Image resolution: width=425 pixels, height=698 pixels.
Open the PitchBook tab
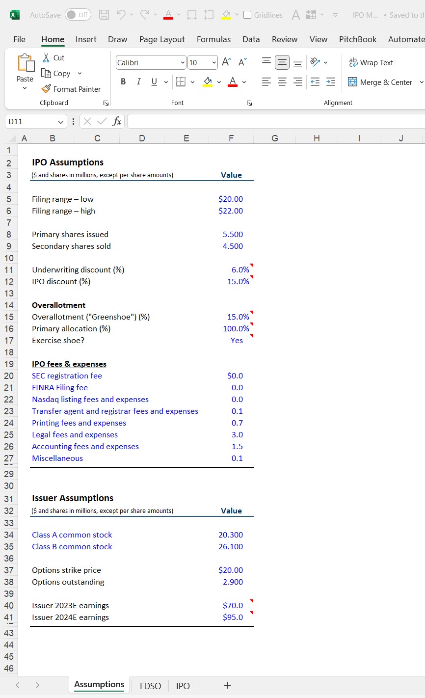[358, 39]
